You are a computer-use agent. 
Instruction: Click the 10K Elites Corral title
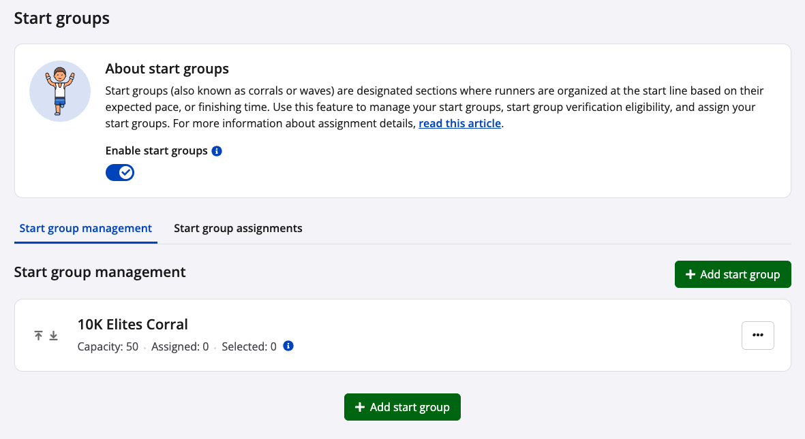tap(133, 324)
